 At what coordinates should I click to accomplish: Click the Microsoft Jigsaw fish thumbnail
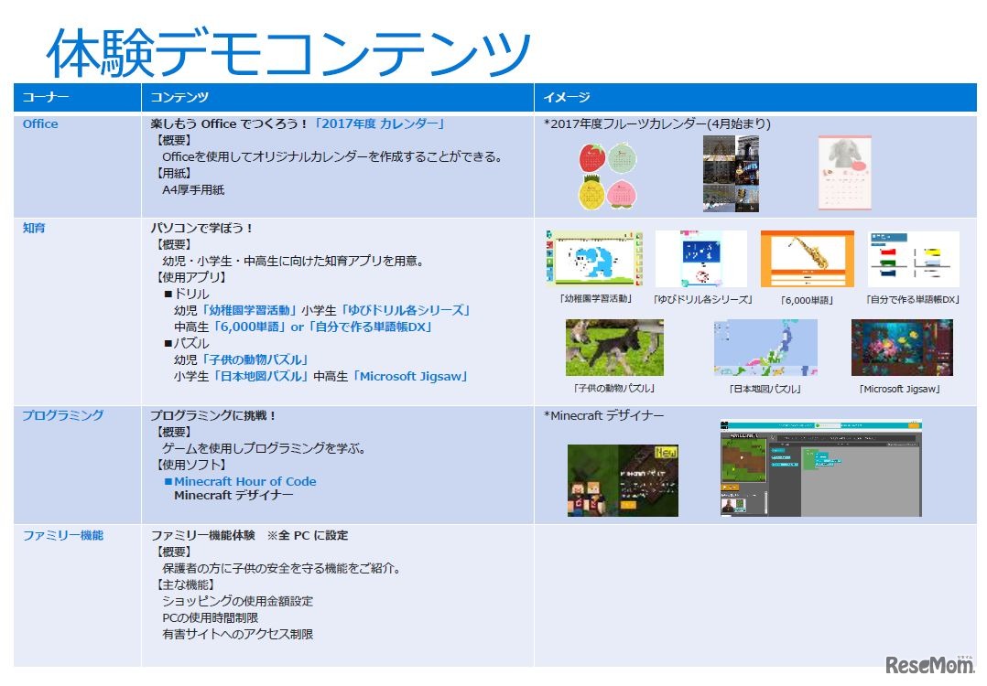pyautogui.click(x=902, y=348)
